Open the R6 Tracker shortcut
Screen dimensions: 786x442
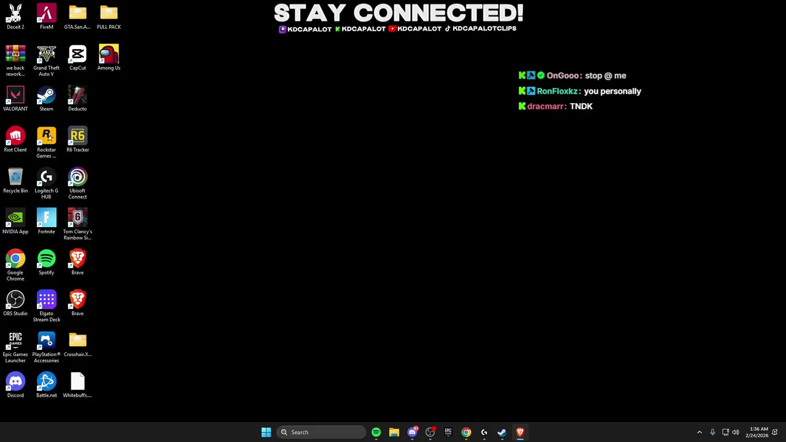point(77,139)
